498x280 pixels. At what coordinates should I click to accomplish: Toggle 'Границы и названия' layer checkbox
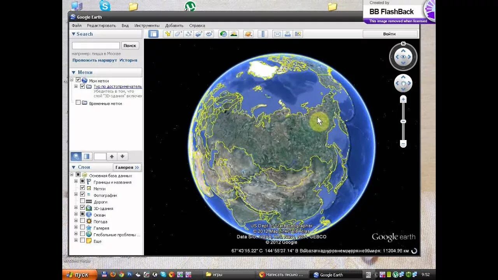point(82,182)
